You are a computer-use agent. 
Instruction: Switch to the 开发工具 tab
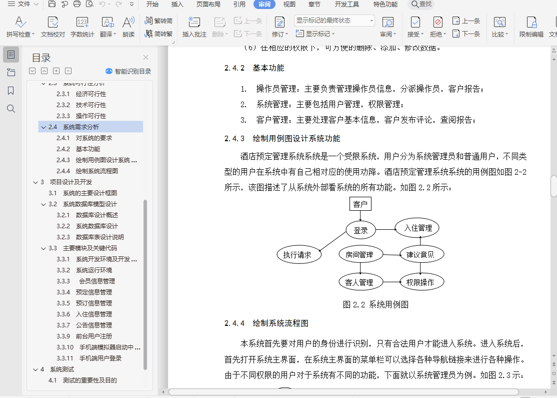click(346, 5)
